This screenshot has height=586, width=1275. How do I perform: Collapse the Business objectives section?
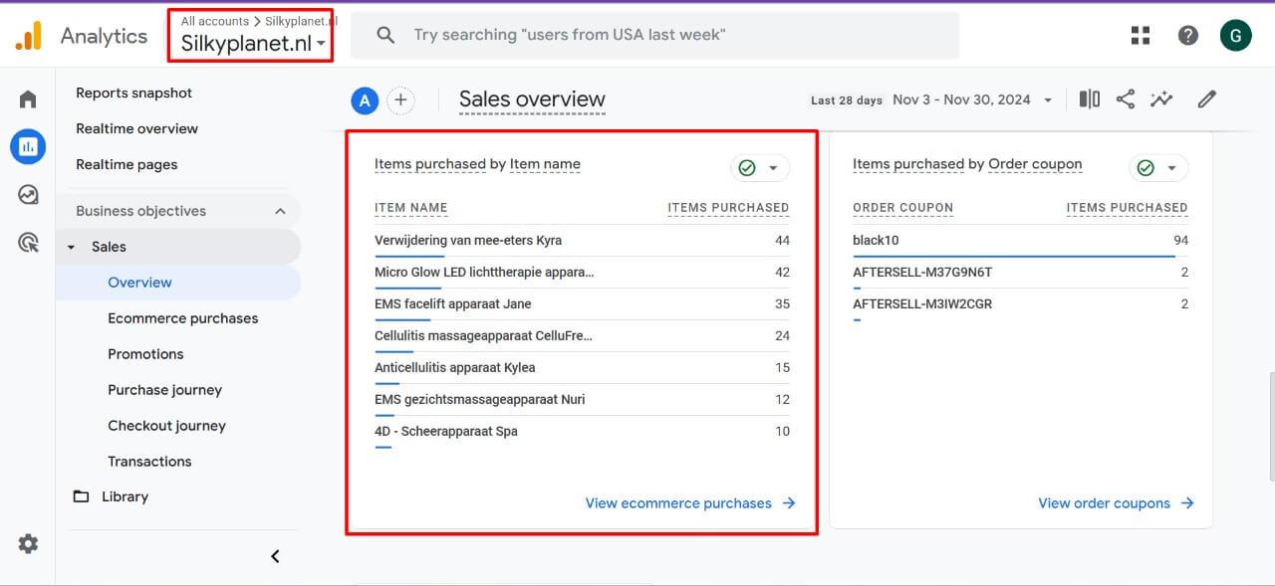tap(280, 211)
